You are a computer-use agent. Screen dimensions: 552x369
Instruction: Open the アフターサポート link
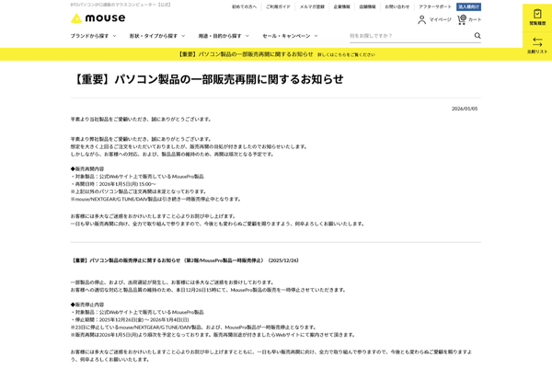435,6
